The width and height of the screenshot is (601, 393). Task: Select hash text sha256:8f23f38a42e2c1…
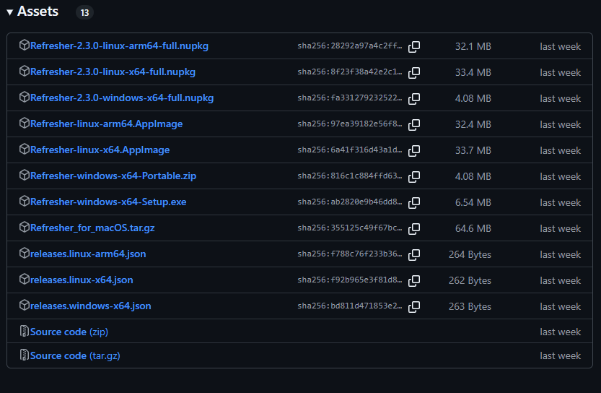349,72
